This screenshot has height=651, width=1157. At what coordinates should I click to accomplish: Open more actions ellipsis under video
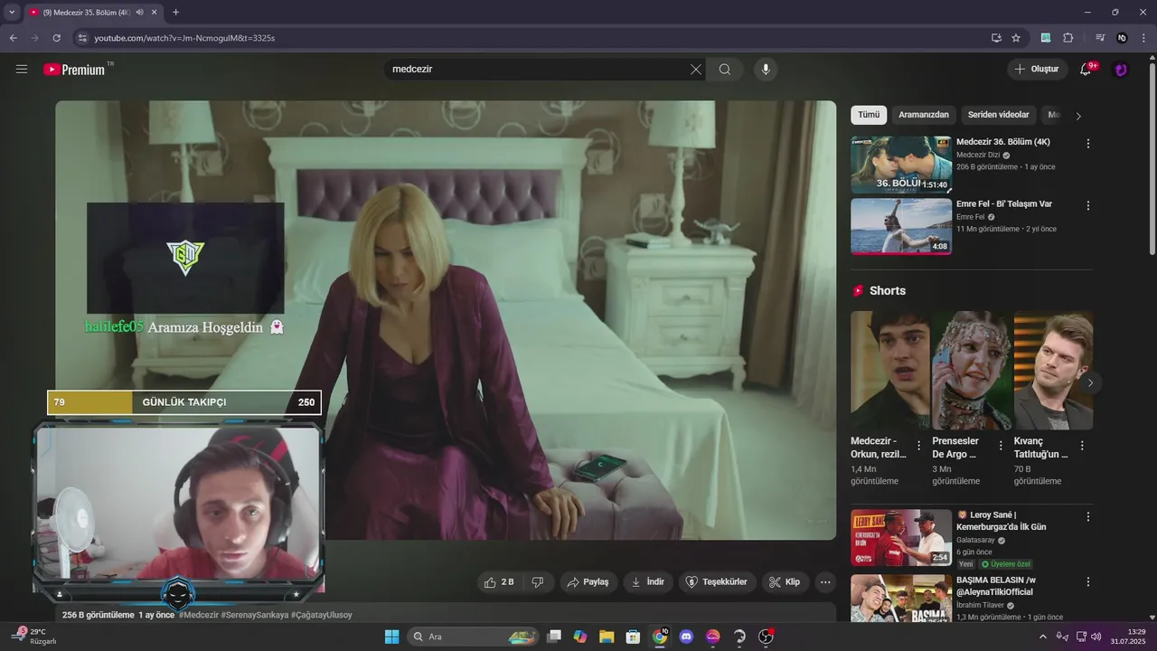pos(825,582)
